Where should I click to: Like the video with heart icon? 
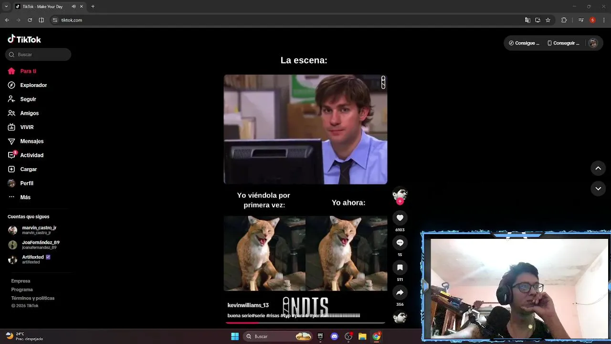tap(400, 218)
